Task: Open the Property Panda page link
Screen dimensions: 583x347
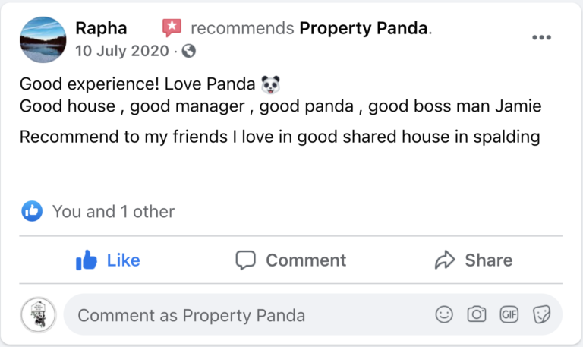Action: pos(364,29)
